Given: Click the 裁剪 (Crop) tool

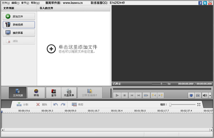Looking at the screenshot, I should pyautogui.click(x=77, y=104).
